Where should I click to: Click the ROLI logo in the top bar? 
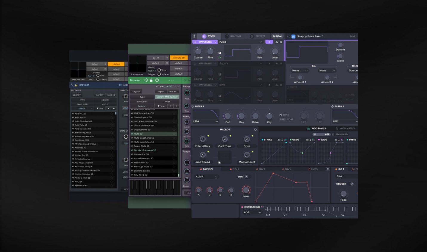[194, 36]
